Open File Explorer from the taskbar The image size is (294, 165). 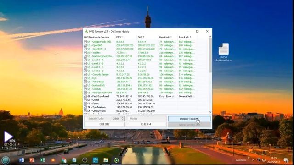[106, 160]
